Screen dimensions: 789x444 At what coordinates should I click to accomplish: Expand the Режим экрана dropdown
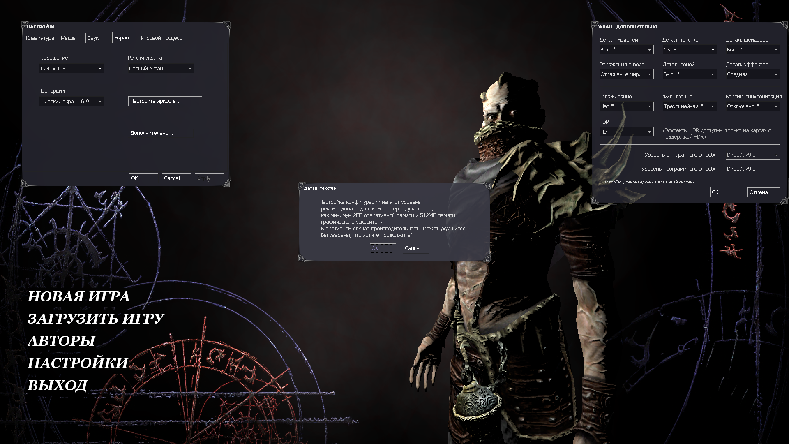pos(161,69)
